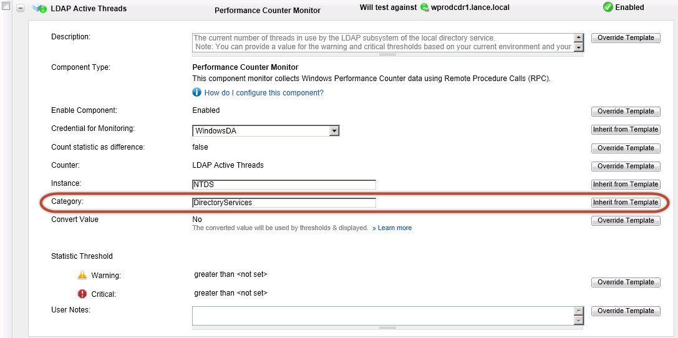Click the blue info help icon
Viewport: 678px width, 338px height.
(197, 92)
